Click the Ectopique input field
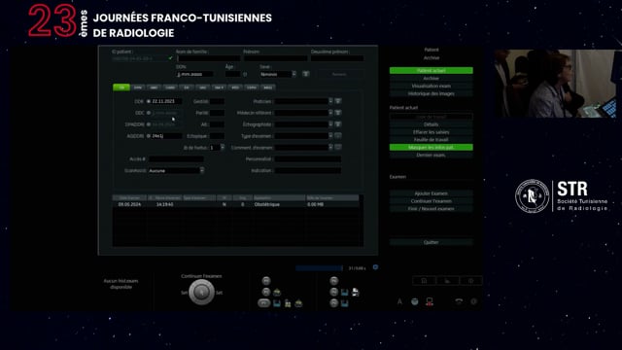 click(x=217, y=136)
